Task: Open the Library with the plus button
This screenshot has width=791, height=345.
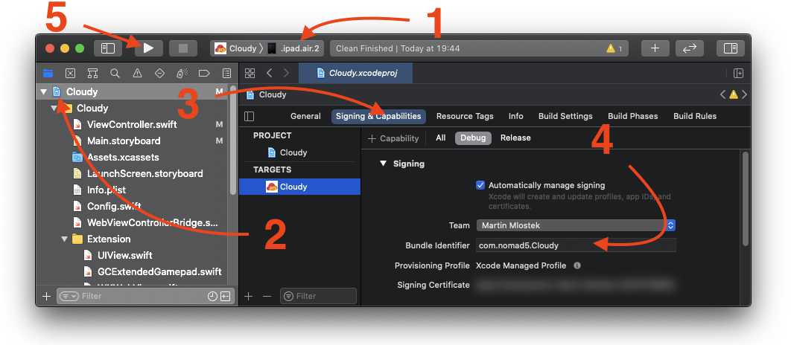Action: click(655, 48)
